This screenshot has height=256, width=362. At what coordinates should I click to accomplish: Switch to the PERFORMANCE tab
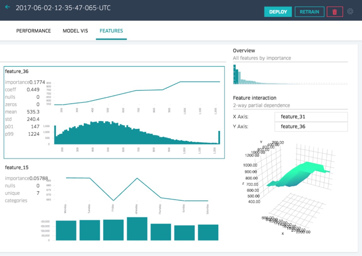[x=33, y=31]
